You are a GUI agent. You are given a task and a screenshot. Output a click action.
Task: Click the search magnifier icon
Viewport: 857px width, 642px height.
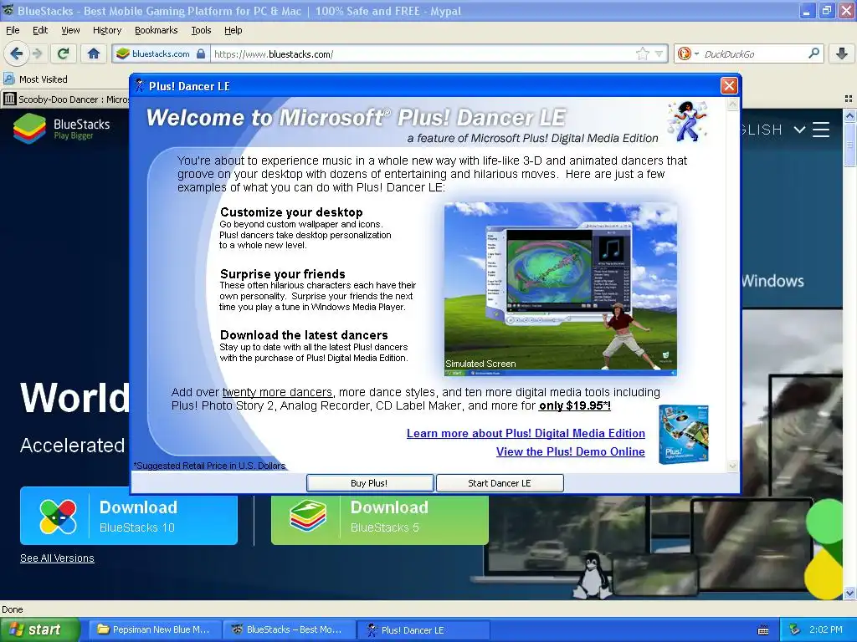tap(813, 53)
